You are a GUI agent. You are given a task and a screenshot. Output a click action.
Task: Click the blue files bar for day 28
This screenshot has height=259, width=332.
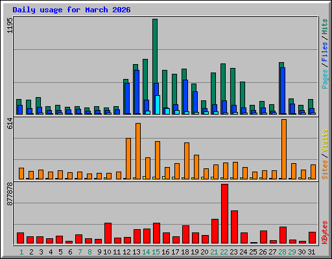click(x=283, y=91)
